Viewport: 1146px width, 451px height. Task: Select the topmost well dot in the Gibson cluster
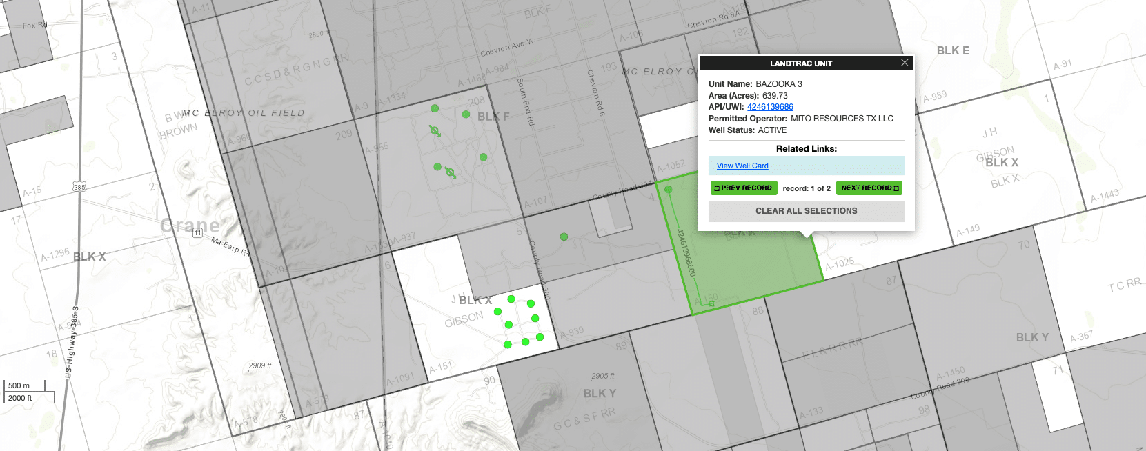point(511,299)
